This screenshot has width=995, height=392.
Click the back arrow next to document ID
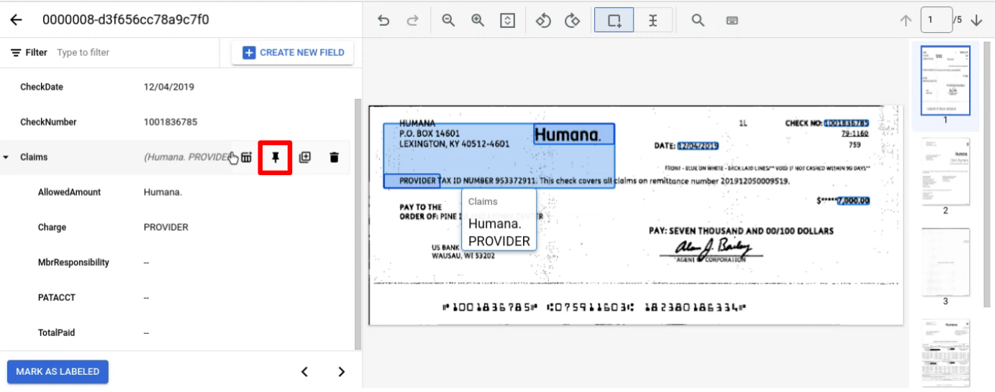[x=16, y=20]
